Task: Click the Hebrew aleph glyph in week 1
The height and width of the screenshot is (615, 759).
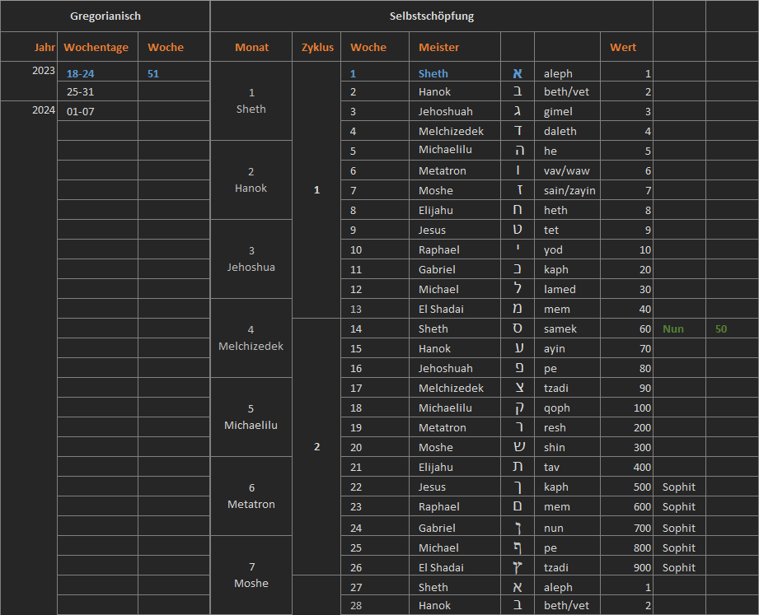Action: coord(518,73)
